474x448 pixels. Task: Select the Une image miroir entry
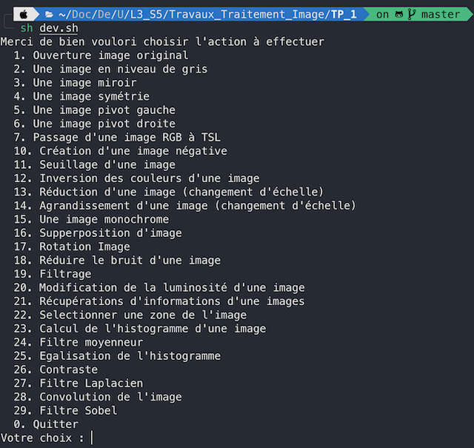pos(75,83)
